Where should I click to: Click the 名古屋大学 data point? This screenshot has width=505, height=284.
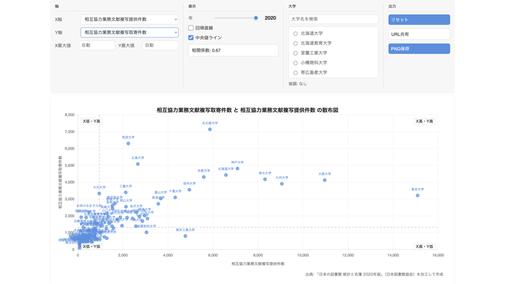pos(210,129)
